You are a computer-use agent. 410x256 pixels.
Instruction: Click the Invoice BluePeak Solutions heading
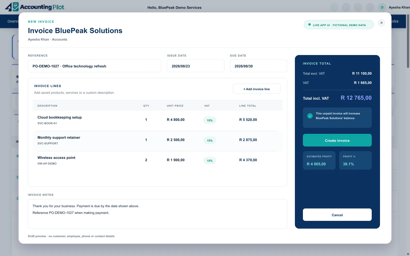[x=75, y=30]
